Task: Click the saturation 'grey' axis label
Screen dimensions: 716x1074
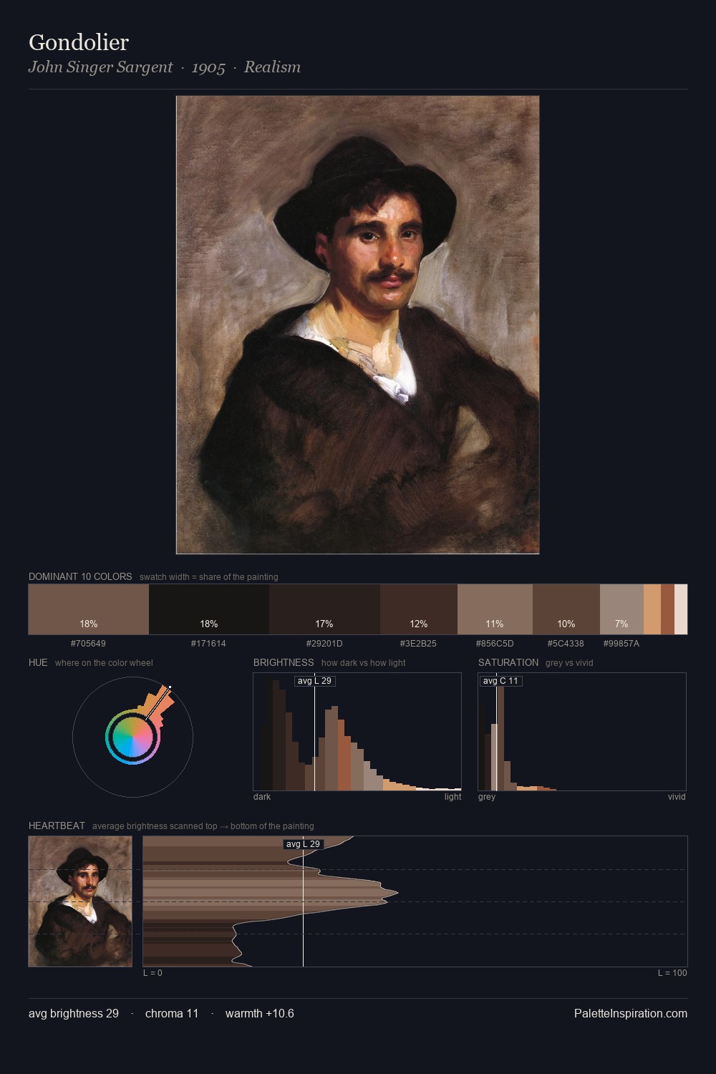Action: pos(487,797)
